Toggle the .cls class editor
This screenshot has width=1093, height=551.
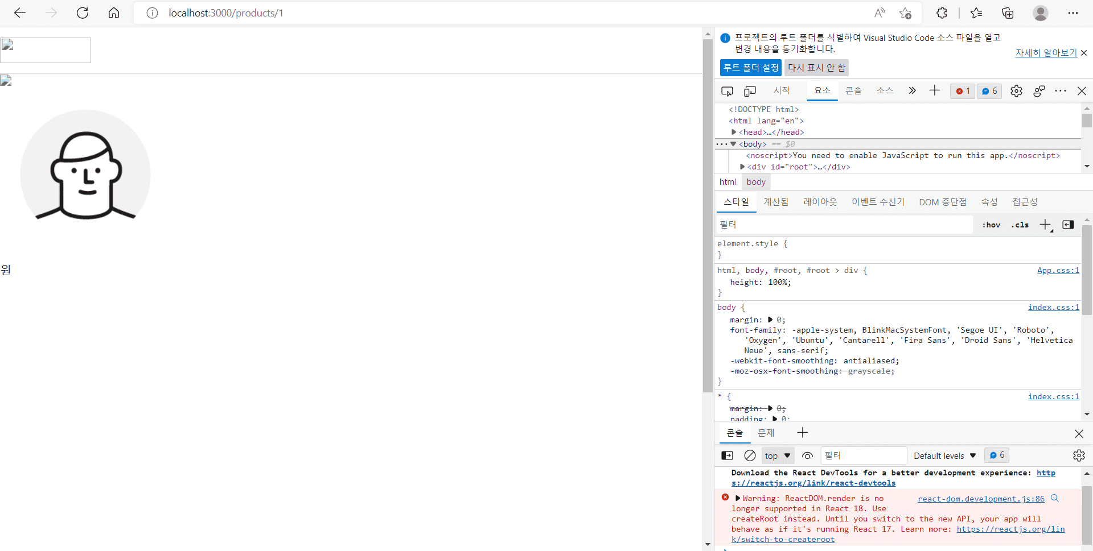1020,225
